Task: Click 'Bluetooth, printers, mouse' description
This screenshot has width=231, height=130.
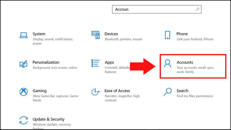Action: pos(124,39)
